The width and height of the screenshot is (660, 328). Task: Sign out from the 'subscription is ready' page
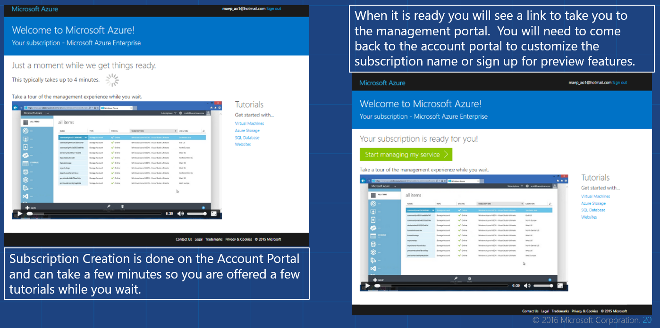620,83
